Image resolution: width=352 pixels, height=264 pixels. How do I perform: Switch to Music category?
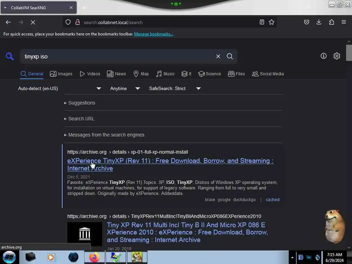coord(165,74)
